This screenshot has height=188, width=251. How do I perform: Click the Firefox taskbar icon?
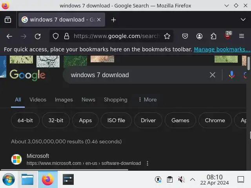pos(48,179)
